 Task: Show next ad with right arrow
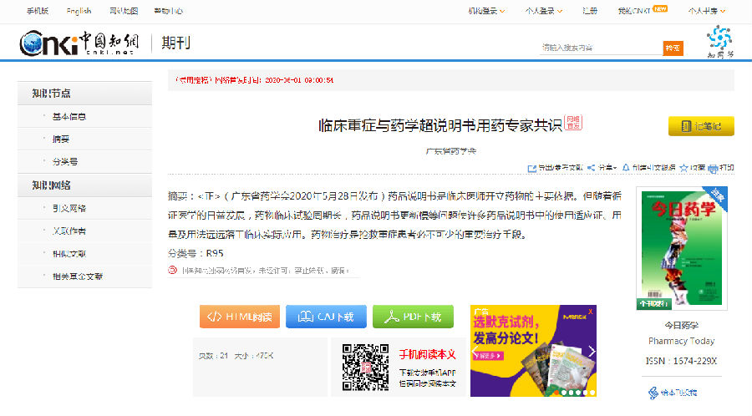(x=590, y=351)
